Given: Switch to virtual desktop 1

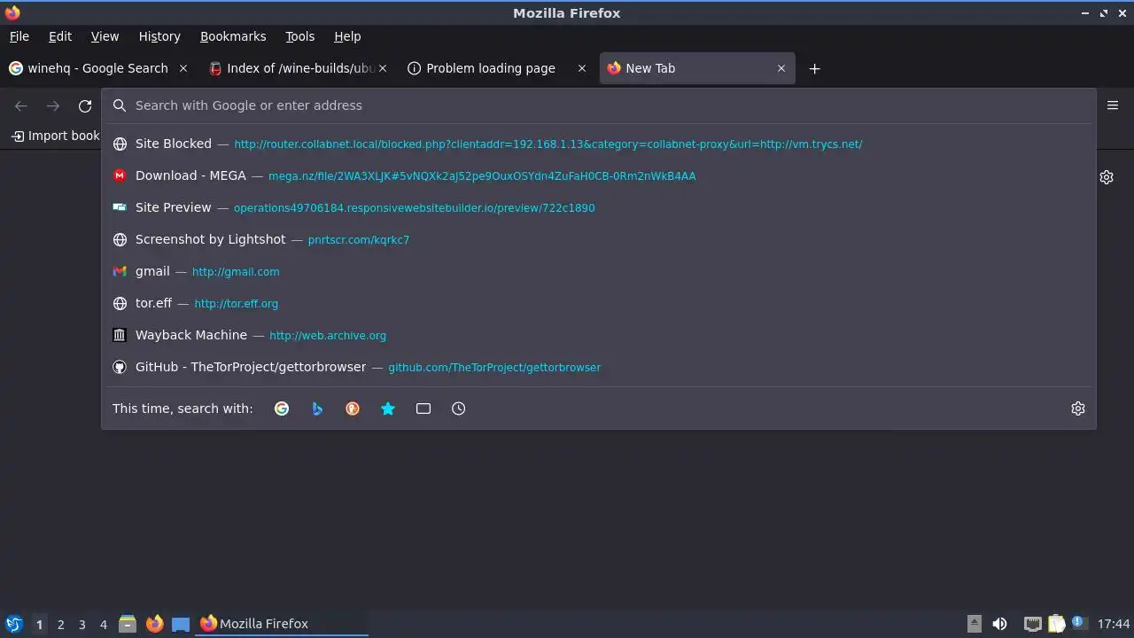Looking at the screenshot, I should click(39, 624).
